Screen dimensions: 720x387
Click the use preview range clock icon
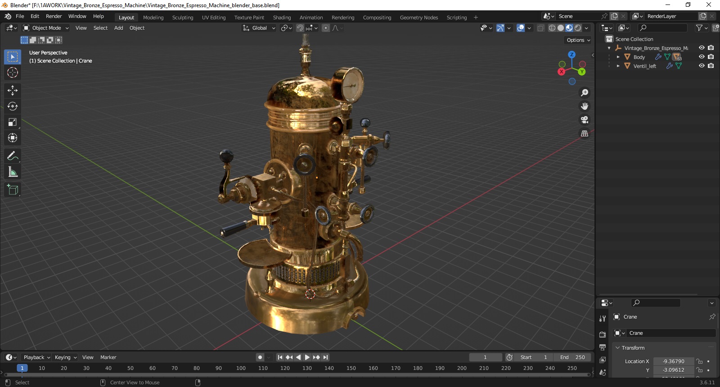(509, 357)
